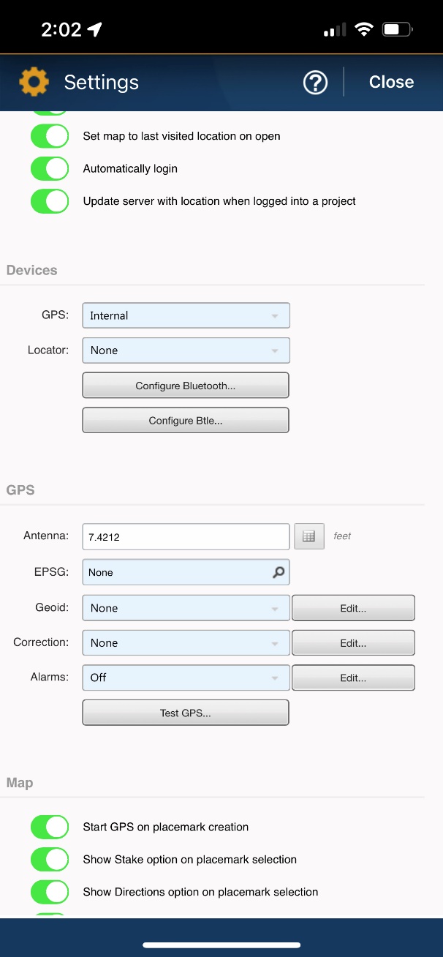This screenshot has height=957, width=443.
Task: Expand the Correction dropdown
Action: [x=186, y=642]
